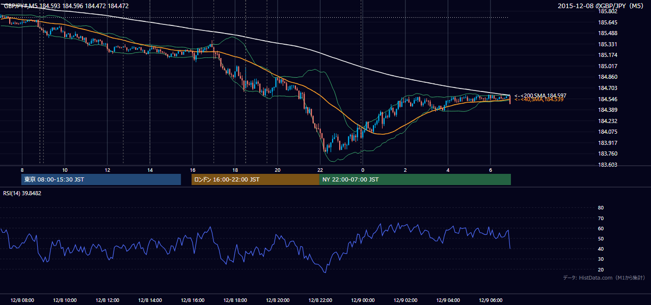The height and width of the screenshot is (305, 651).
Task: Click the 12/8 22:00 time axis label
Action: (320, 300)
